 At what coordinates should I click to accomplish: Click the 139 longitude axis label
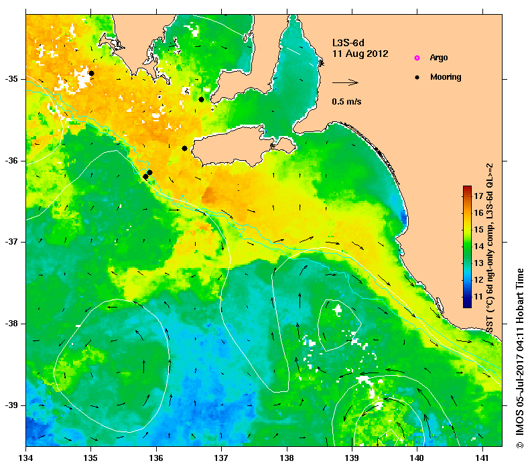tap(352, 458)
